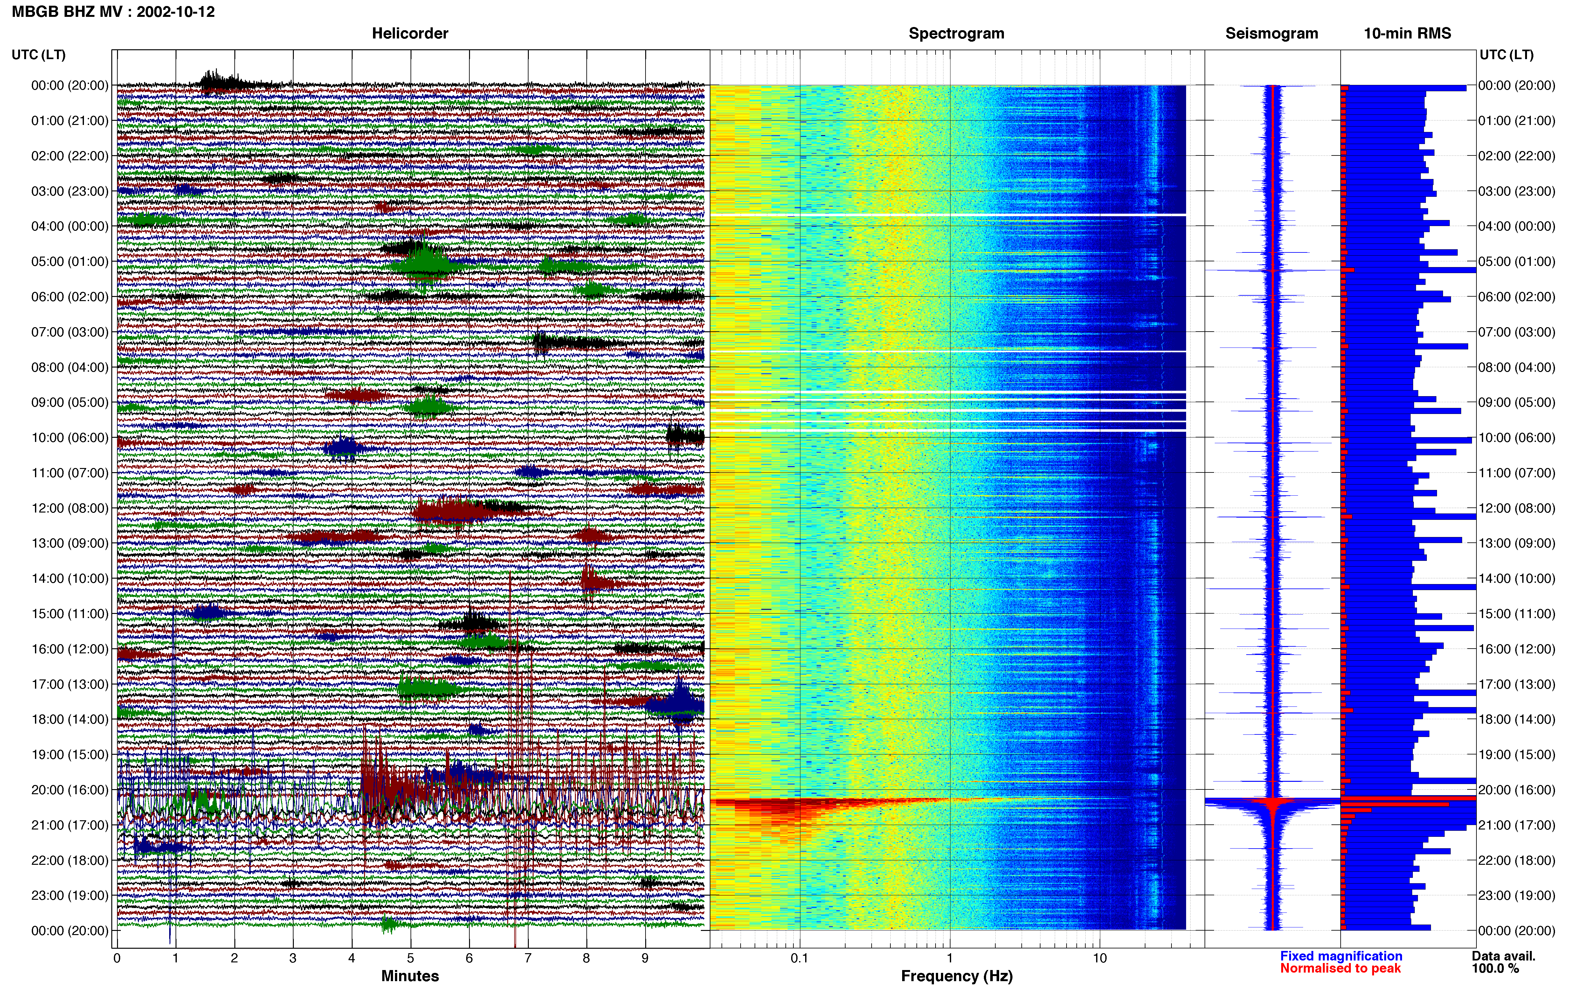
Task: Click the left '08:00 (04:00)' time label
Action: (x=70, y=367)
